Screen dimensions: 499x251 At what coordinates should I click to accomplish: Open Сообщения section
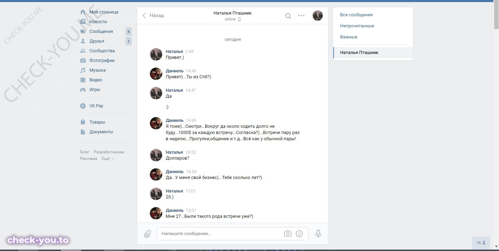tap(101, 32)
